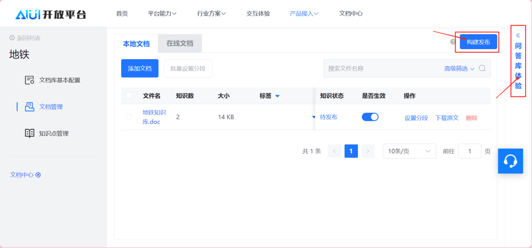532x248 pixels.
Task: Focus the 搜索文件名称 search field
Action: pyautogui.click(x=383, y=68)
